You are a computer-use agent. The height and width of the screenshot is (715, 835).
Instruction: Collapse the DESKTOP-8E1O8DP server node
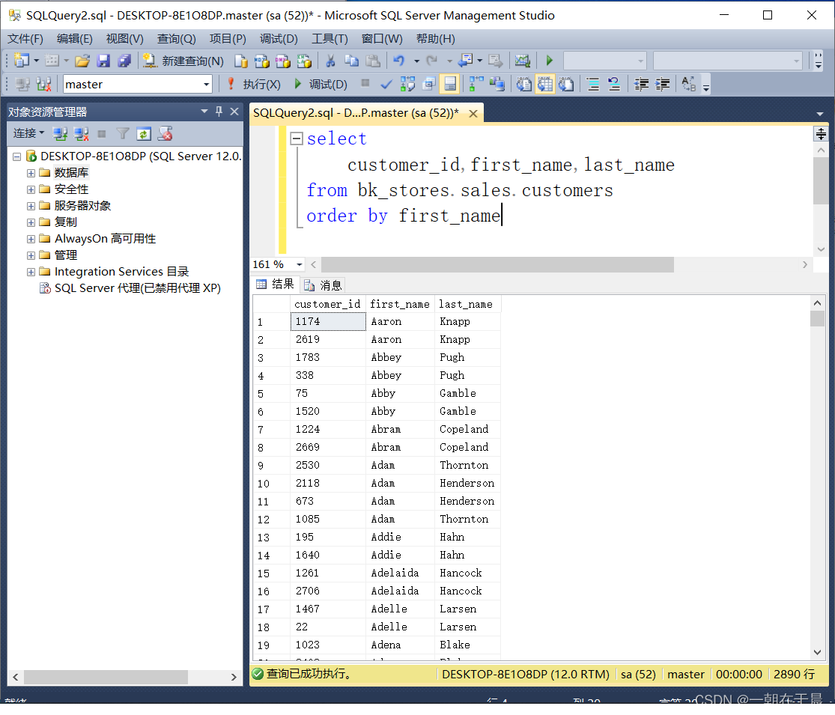click(16, 156)
